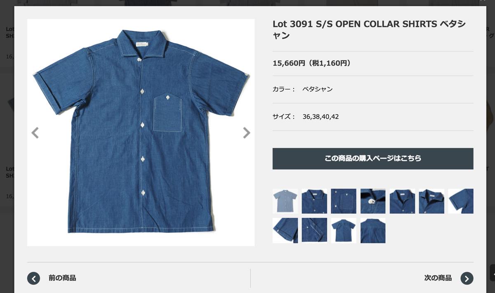This screenshot has width=495, height=293.
Task: Select the light blue shirt front thumbnail
Action: point(285,201)
